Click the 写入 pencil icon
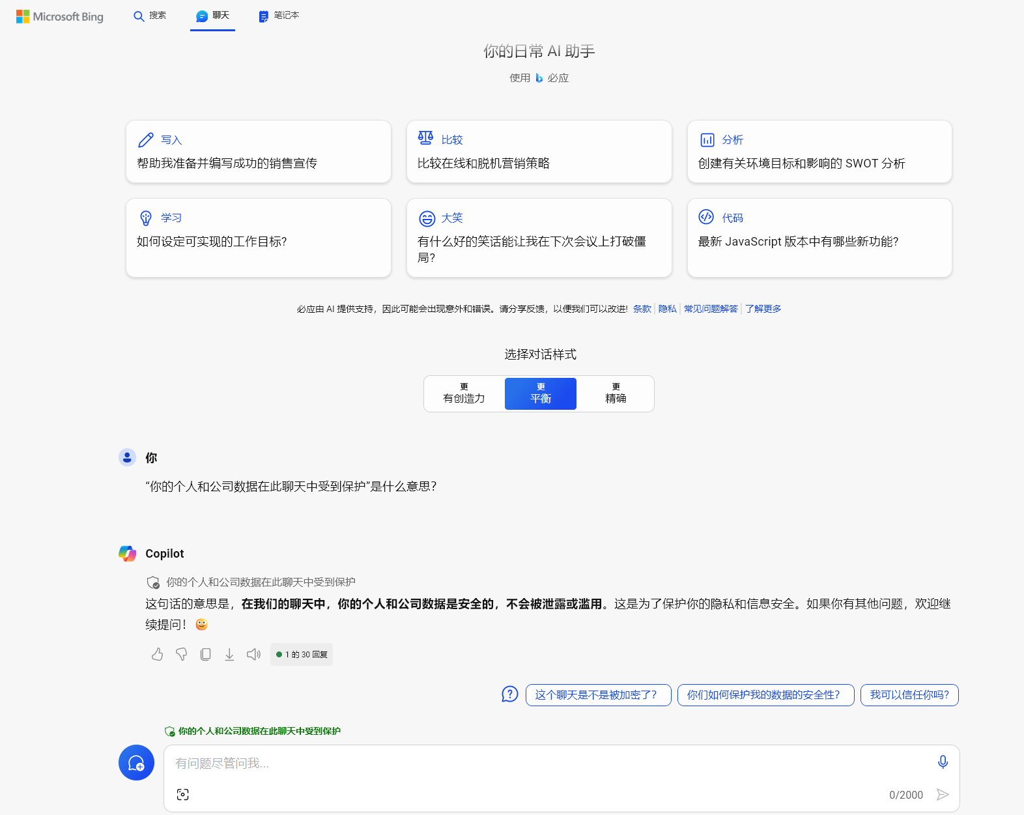Screen dimensions: 1024x815 coord(146,140)
